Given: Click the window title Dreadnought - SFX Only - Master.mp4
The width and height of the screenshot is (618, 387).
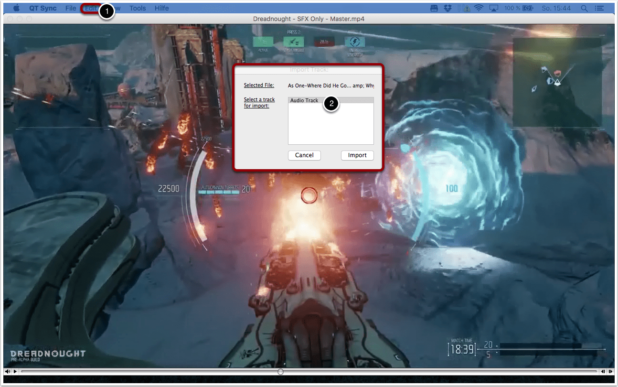Looking at the screenshot, I should [x=309, y=18].
